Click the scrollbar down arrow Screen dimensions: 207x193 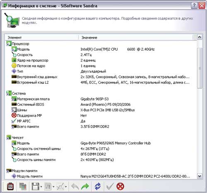click(200, 176)
